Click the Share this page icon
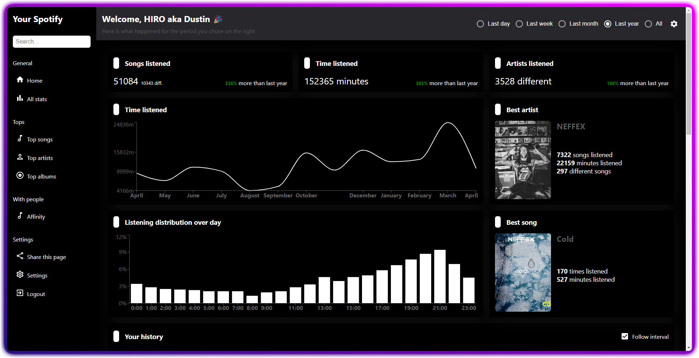699x358 pixels. 20,256
